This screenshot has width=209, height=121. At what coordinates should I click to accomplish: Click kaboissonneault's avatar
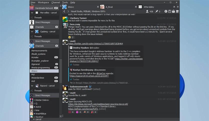(65, 88)
